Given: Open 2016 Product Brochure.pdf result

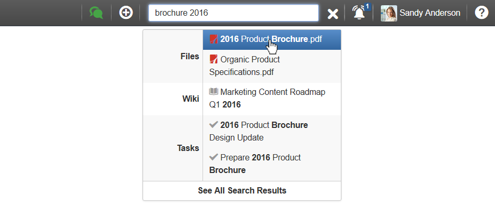Looking at the screenshot, I should [x=272, y=40].
